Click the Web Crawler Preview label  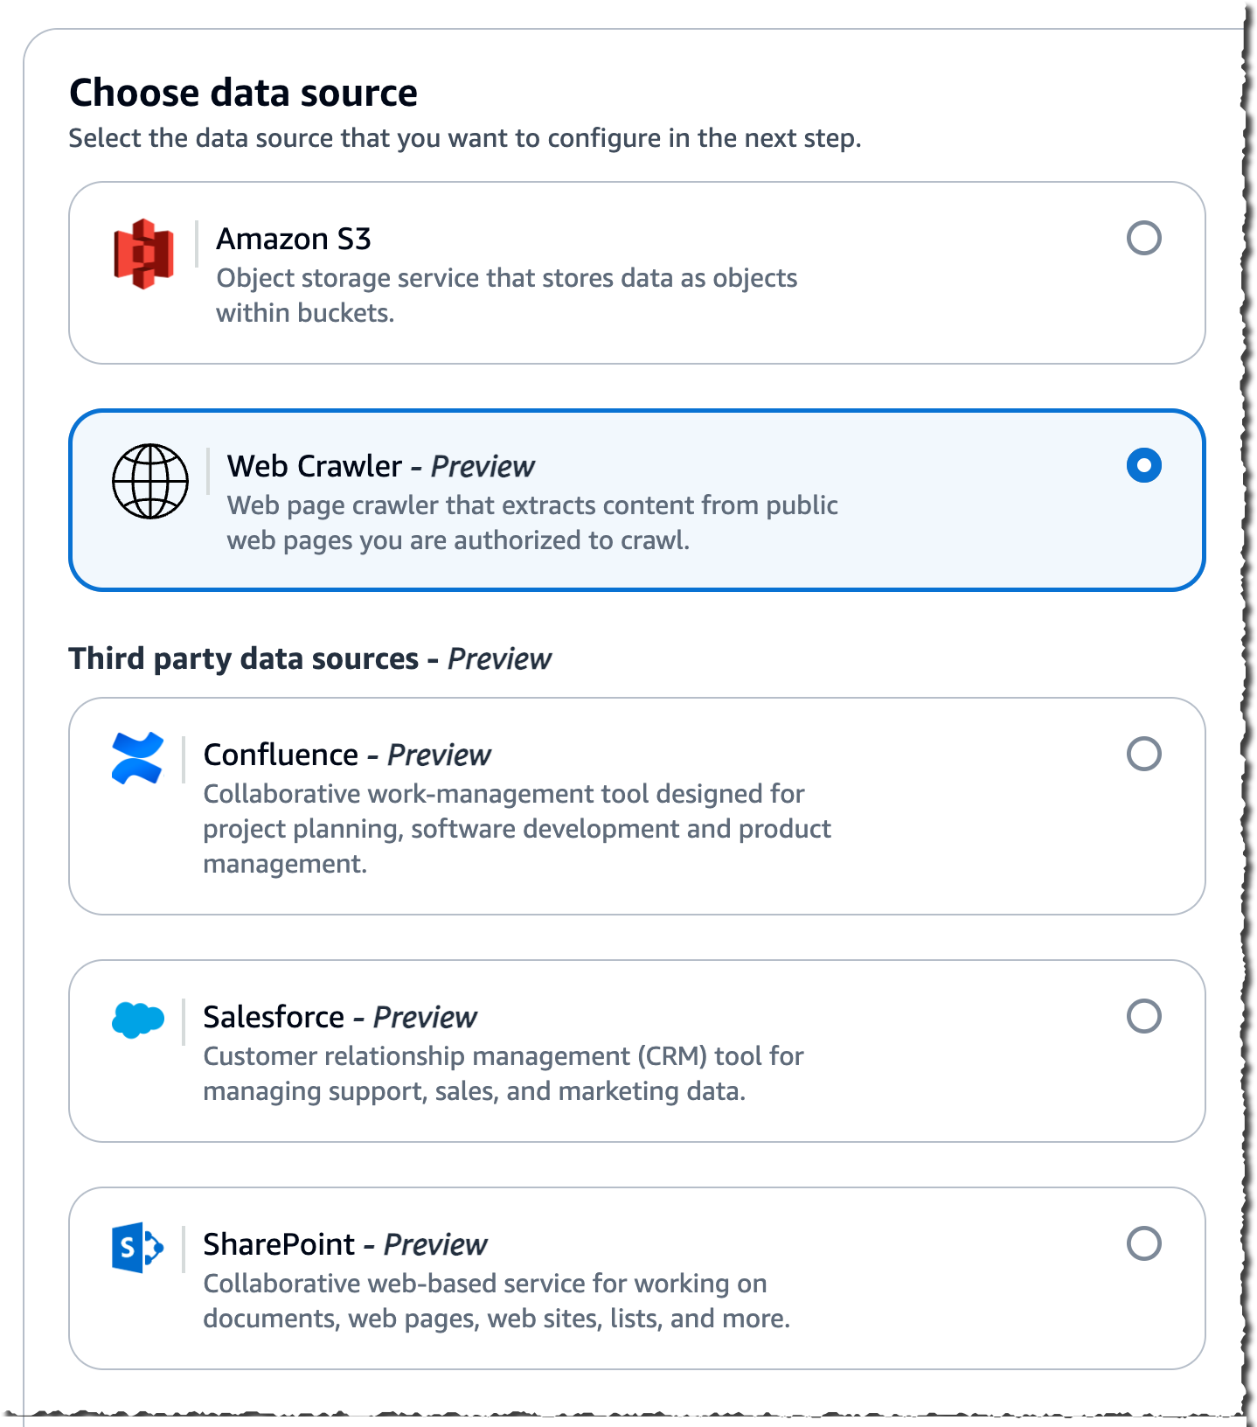[x=482, y=466]
